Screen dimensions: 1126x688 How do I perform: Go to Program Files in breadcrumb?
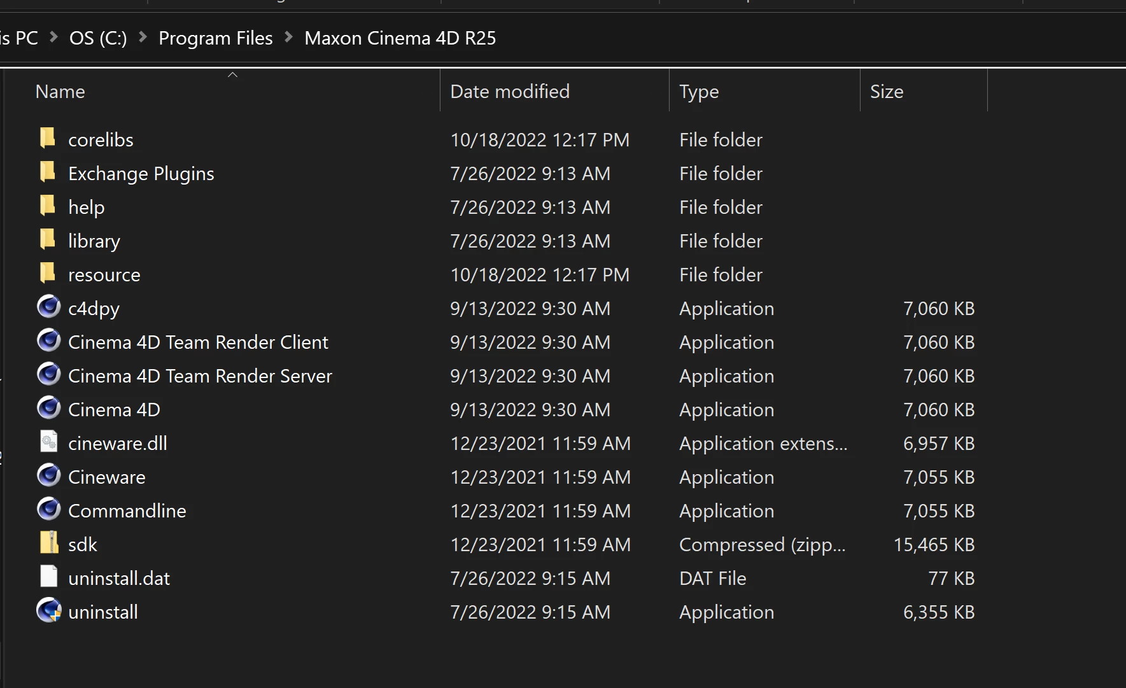click(x=215, y=38)
